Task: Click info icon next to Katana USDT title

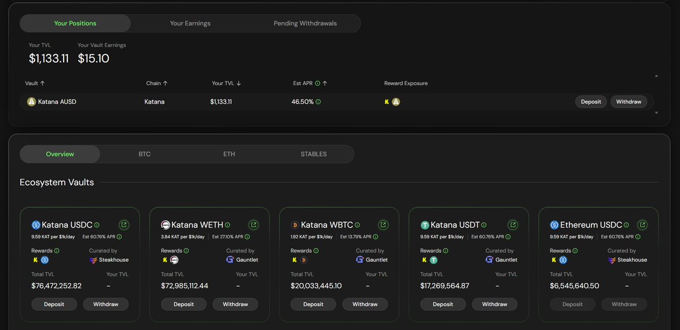Action: [x=484, y=225]
